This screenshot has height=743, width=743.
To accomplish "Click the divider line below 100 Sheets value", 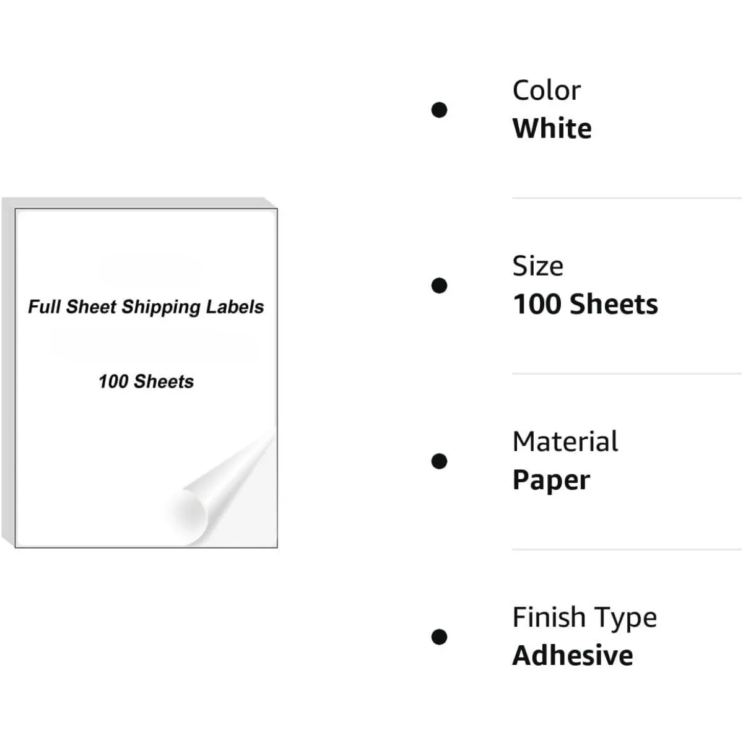I will pyautogui.click(x=625, y=373).
